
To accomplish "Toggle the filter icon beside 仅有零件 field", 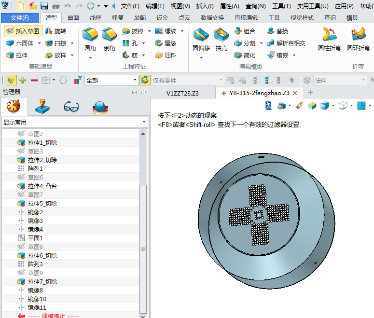I will point(144,81).
